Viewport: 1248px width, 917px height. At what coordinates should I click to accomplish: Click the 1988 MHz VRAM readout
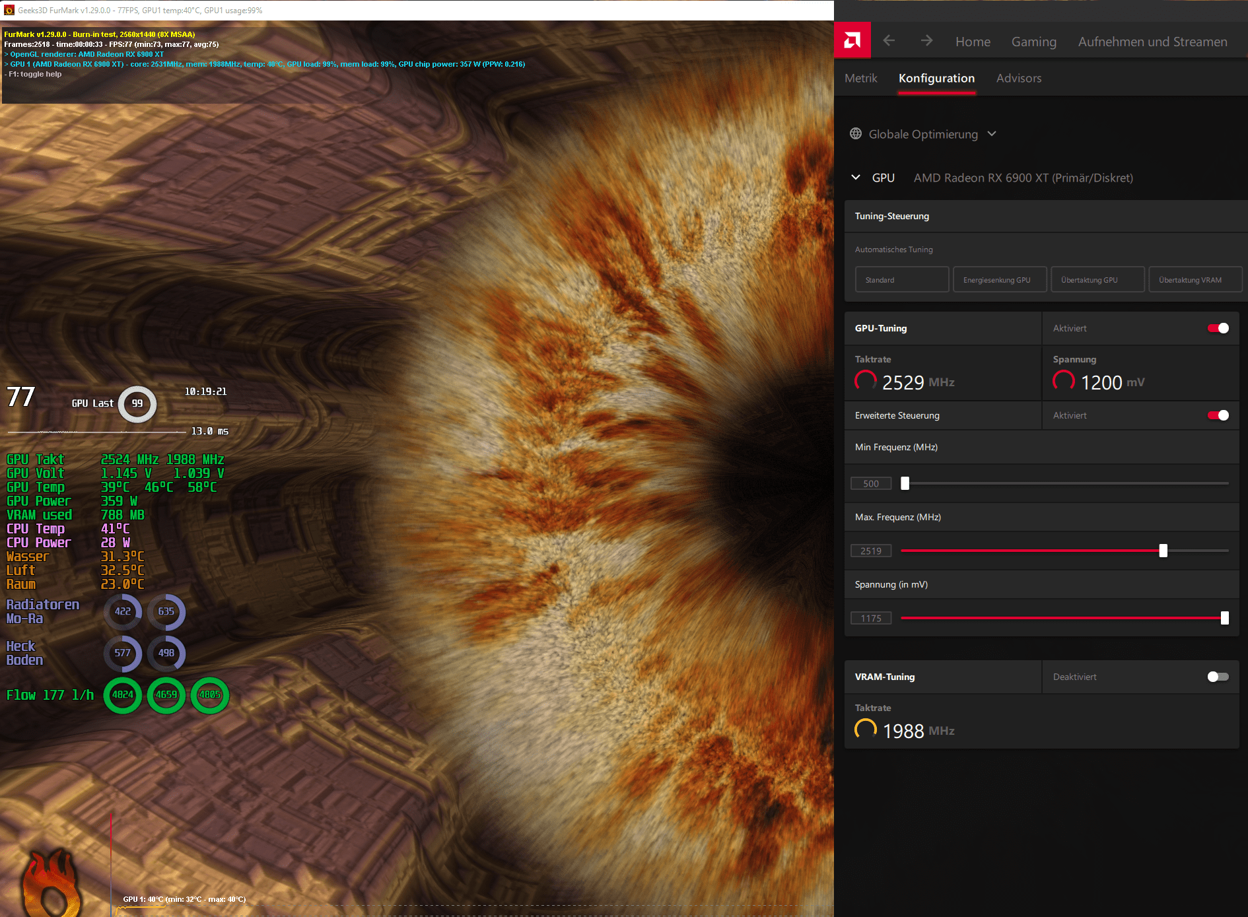(919, 731)
